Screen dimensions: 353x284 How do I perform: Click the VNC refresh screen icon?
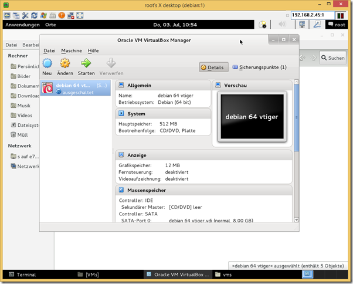point(34,15)
